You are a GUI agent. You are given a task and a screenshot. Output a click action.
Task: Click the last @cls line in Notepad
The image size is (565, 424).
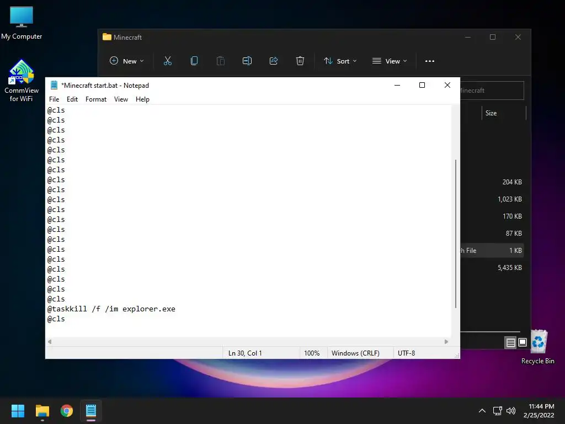(56, 319)
